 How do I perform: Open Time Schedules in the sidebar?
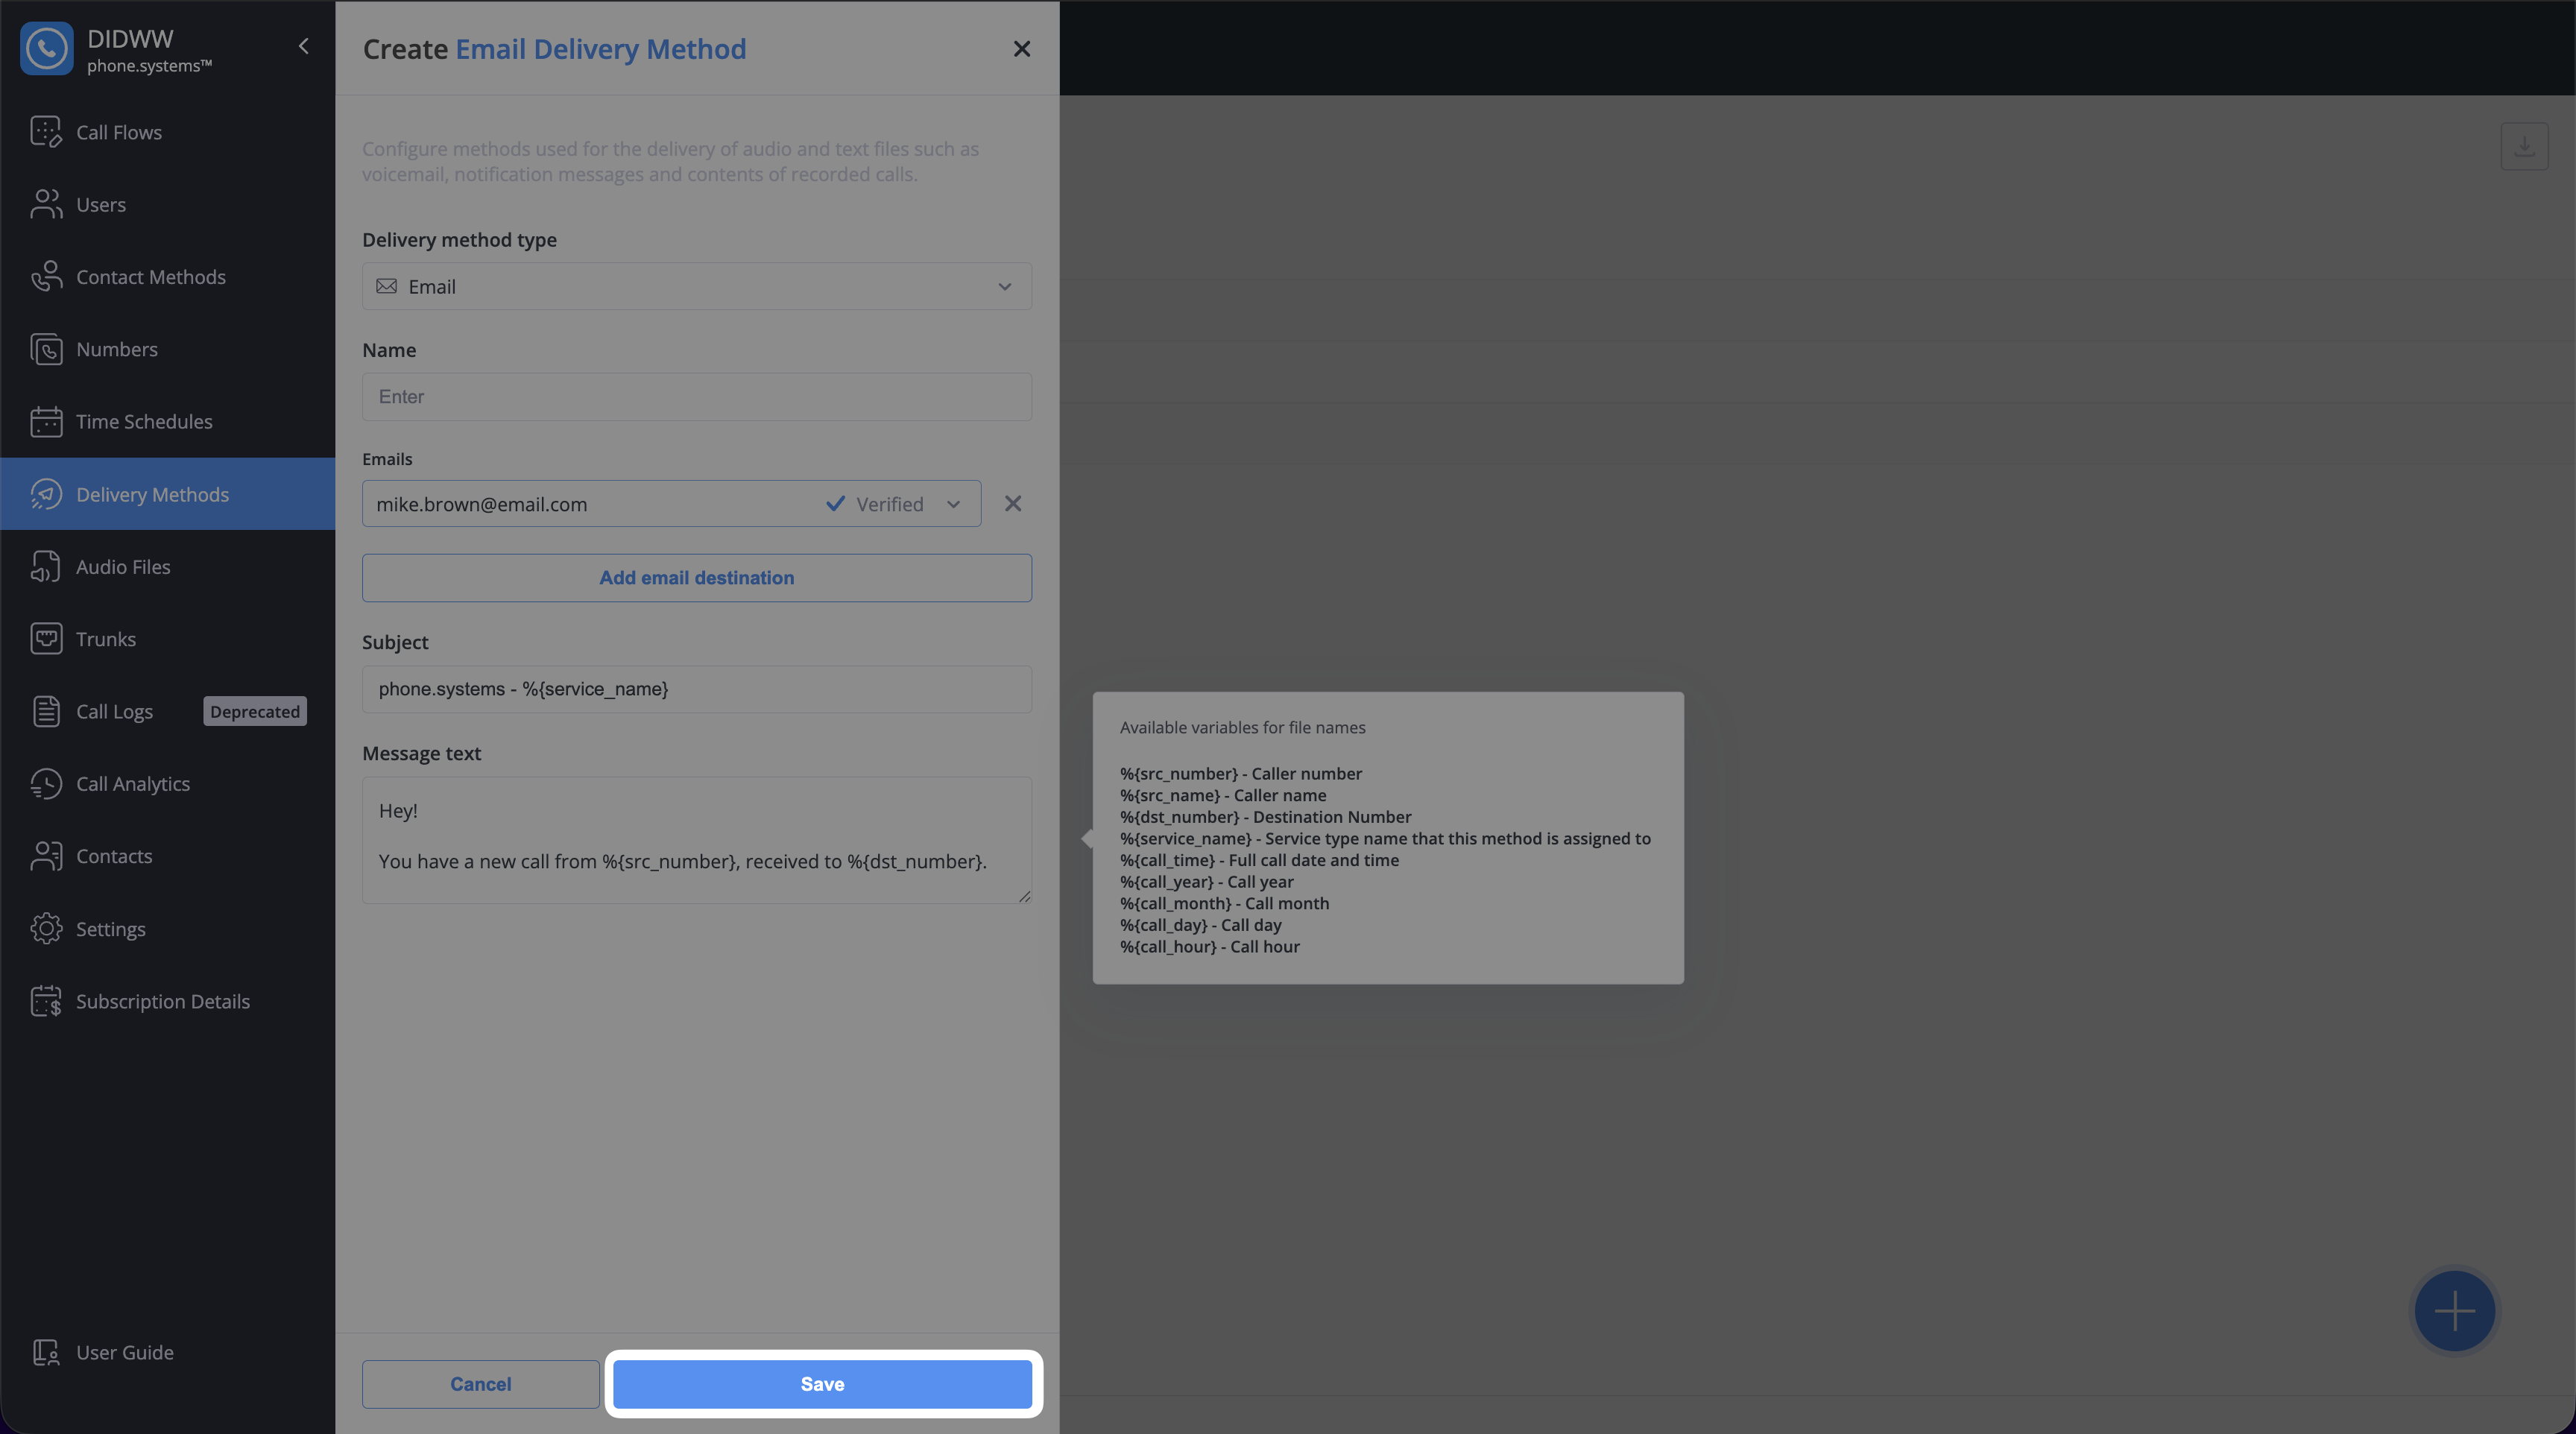tap(144, 422)
